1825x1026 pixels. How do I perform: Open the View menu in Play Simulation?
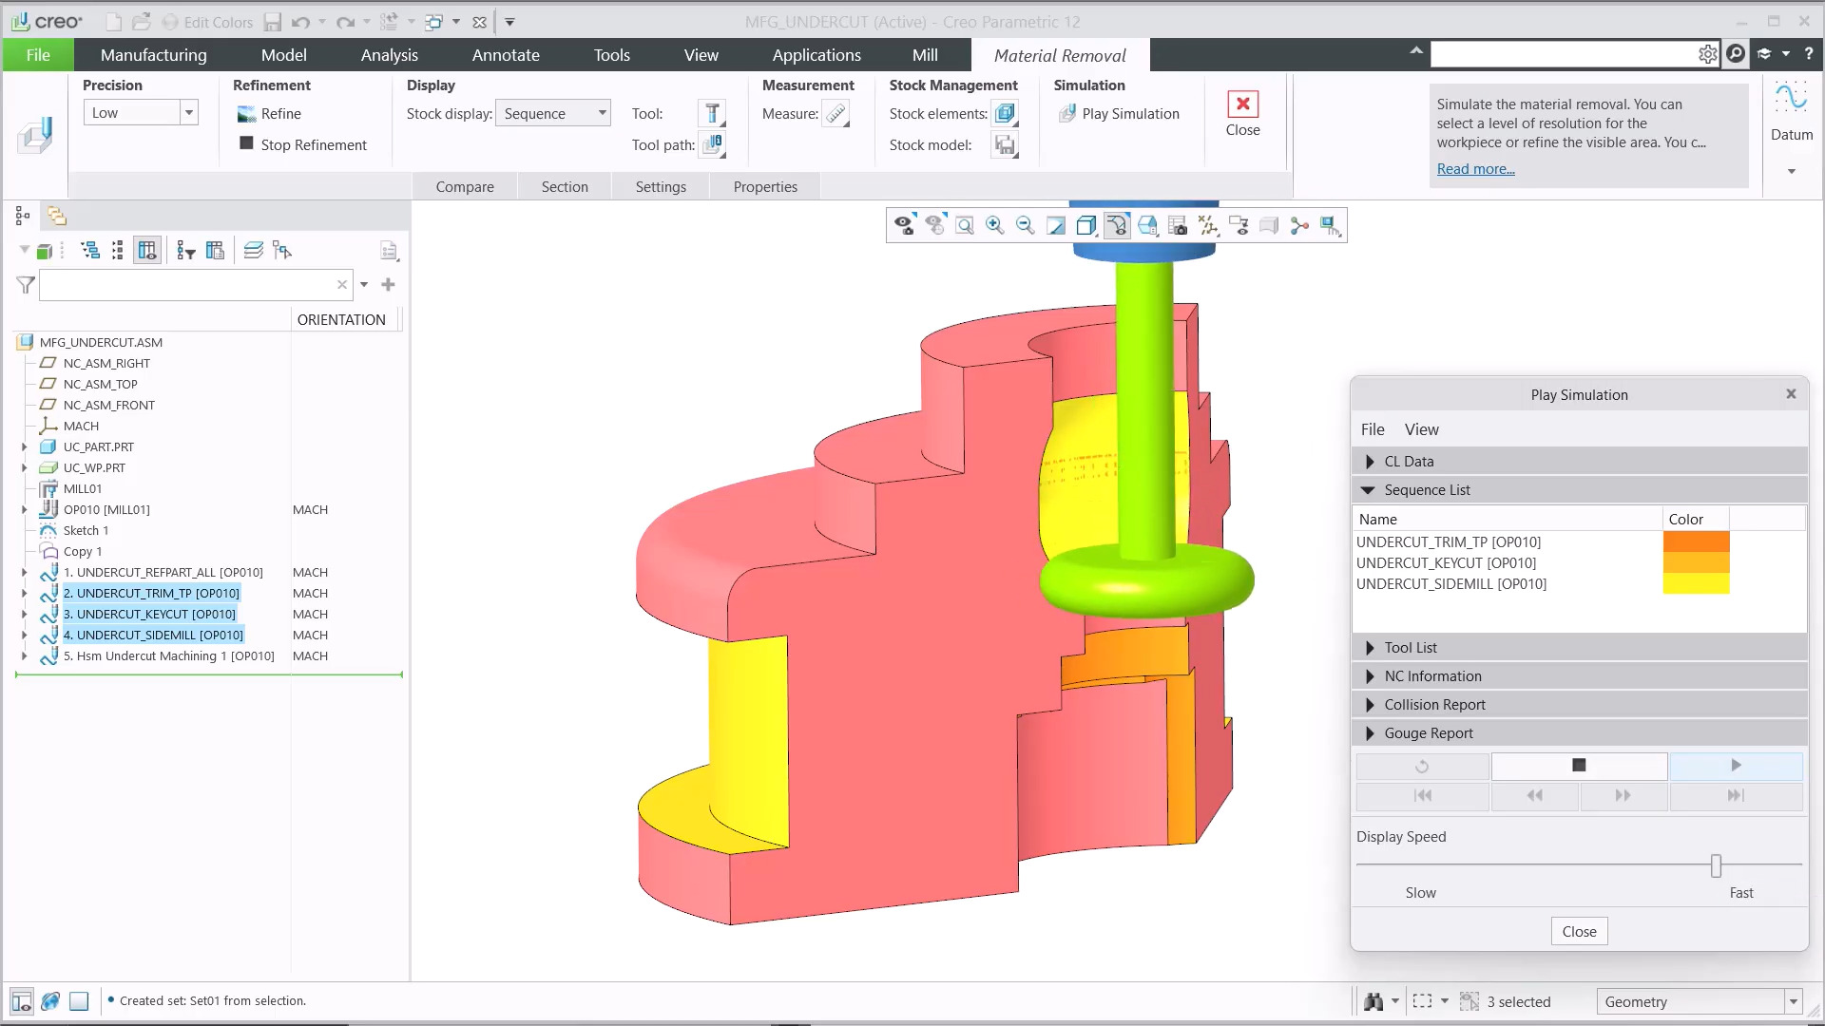click(1421, 429)
